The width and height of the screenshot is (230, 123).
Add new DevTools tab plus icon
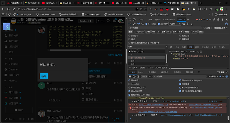tap(188, 20)
